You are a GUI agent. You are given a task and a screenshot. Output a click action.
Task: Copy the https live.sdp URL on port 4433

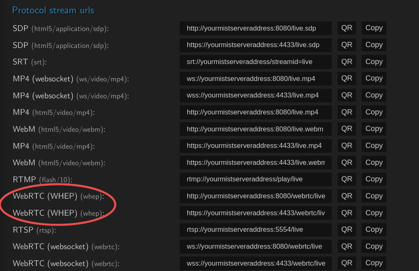tap(374, 45)
